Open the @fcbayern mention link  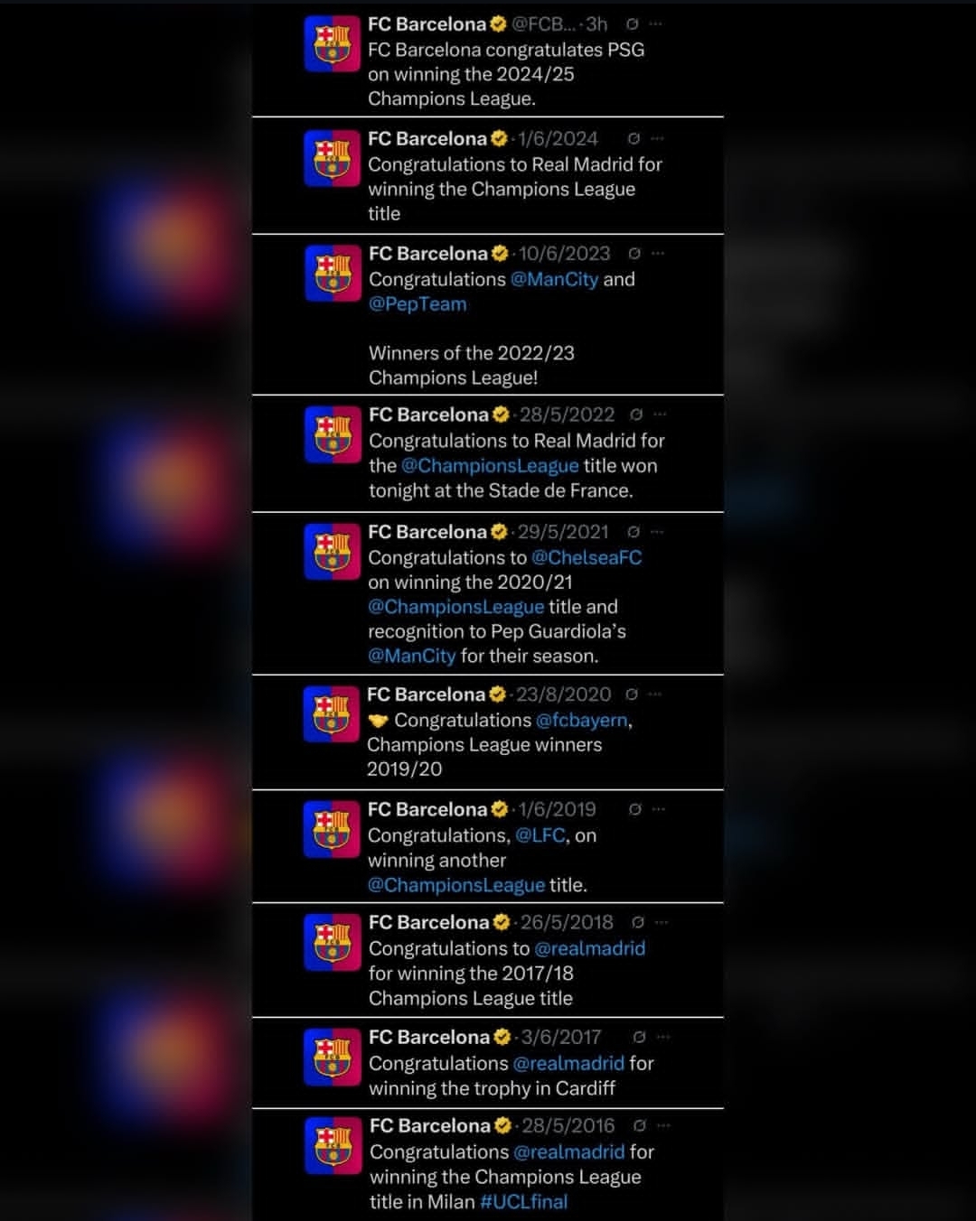(582, 720)
